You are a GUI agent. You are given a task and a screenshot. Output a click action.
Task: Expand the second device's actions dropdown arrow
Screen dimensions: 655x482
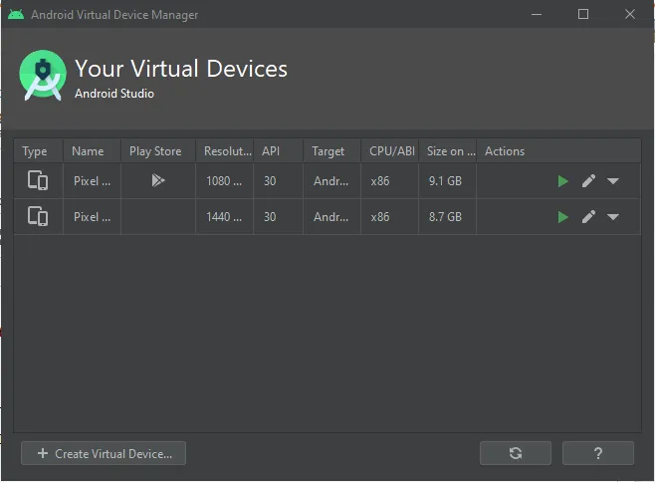pyautogui.click(x=613, y=216)
